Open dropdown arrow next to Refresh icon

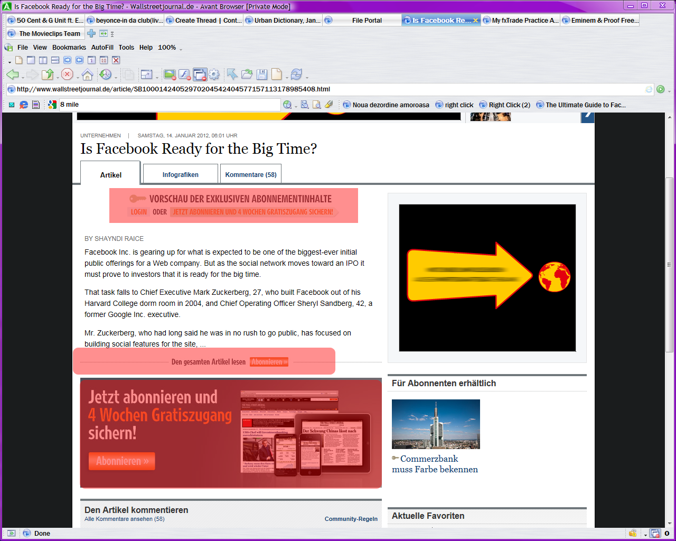pyautogui.click(x=307, y=78)
